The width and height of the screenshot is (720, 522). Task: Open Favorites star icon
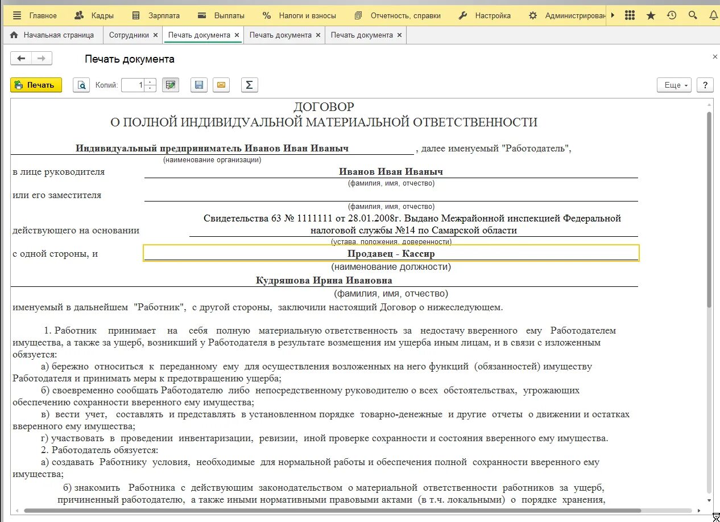651,15
